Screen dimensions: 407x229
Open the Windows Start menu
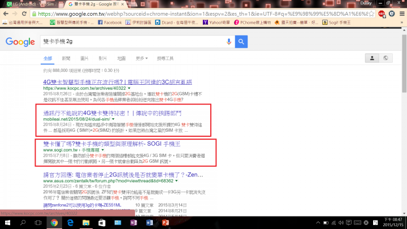(x=7, y=223)
